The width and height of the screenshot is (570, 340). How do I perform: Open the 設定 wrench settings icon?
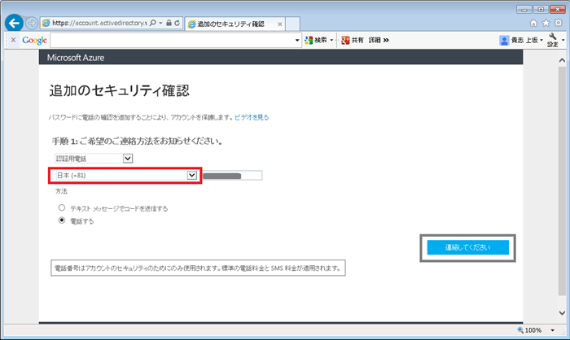553,40
